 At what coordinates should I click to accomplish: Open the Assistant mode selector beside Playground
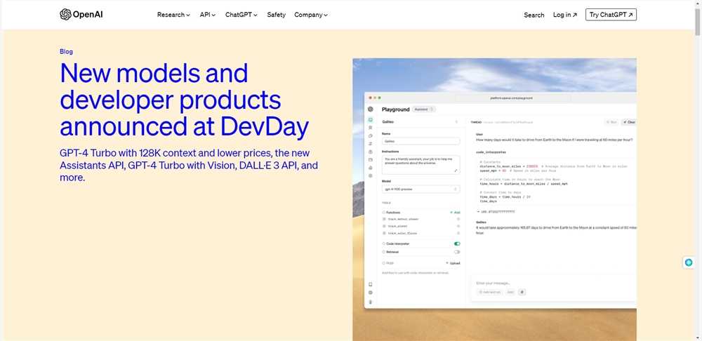[x=424, y=109]
